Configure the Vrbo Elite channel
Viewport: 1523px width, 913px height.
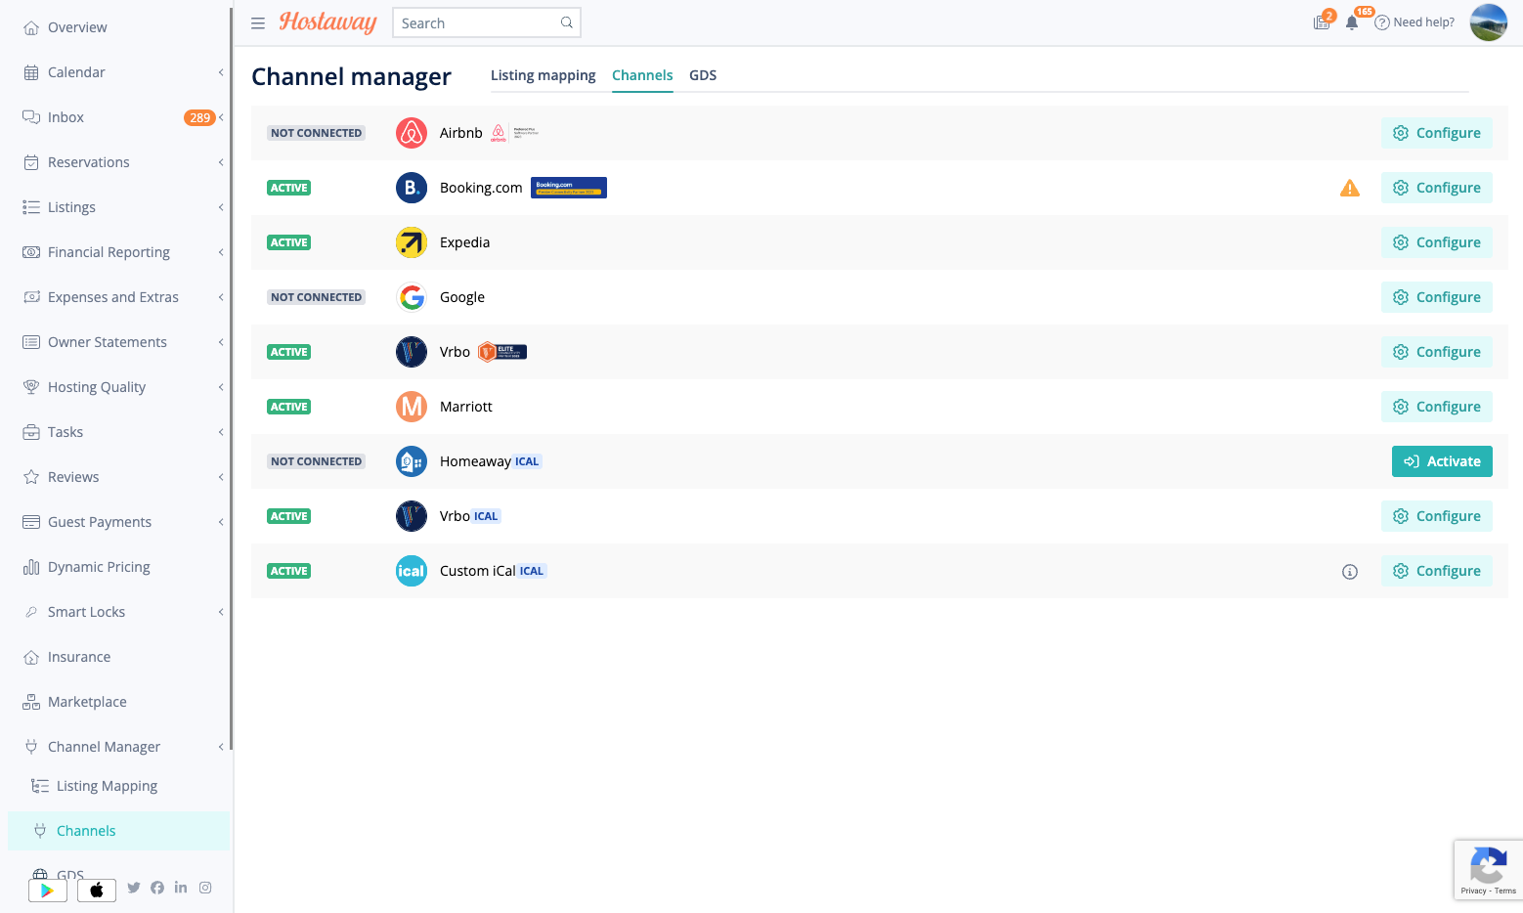(1437, 352)
